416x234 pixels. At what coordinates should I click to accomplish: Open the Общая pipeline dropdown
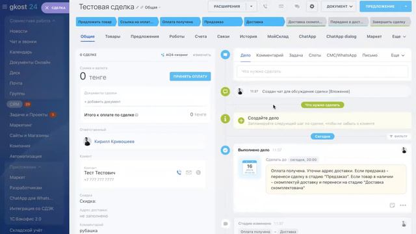[x=152, y=7]
